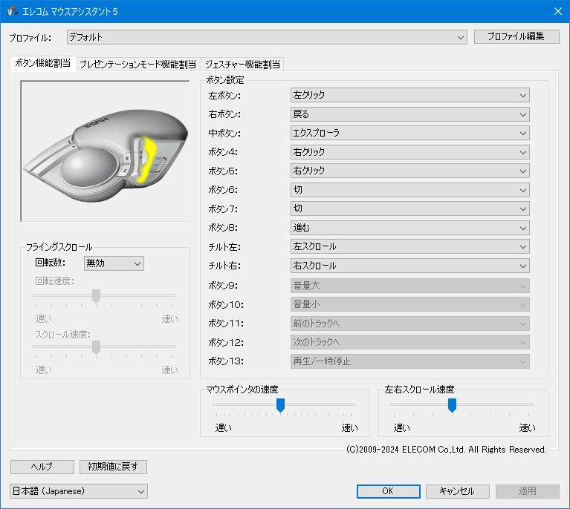Click the ボタン13: label text
The width and height of the screenshot is (570, 509).
pyautogui.click(x=226, y=361)
